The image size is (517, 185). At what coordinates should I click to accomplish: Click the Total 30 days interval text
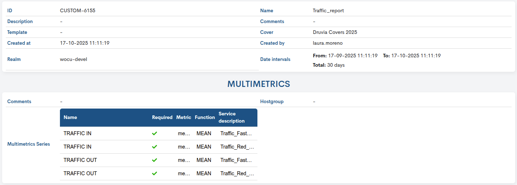[x=329, y=65]
